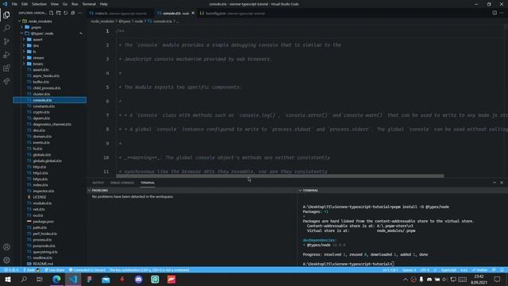Switch to tsconfig.json editor tab
Image resolution: width=508 pixels, height=286 pixels.
click(232, 14)
